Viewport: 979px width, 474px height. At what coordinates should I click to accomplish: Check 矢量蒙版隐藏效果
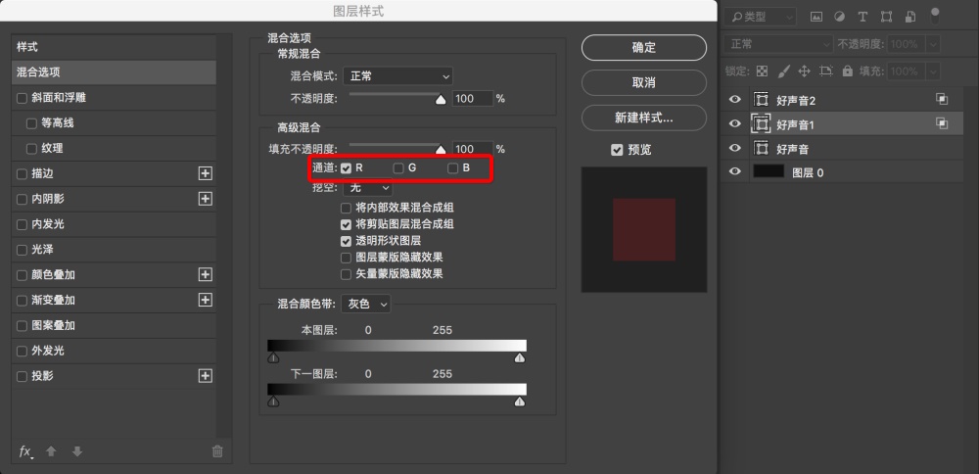pyautogui.click(x=346, y=274)
